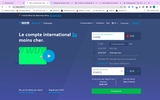Switch to the Change de devises en ligne tab
The image size is (160, 100).
(62, 3)
